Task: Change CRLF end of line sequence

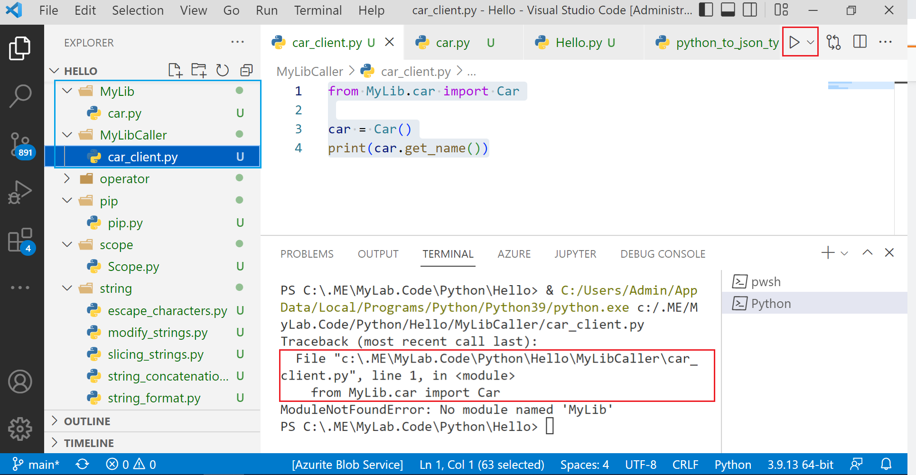Action: point(685,464)
